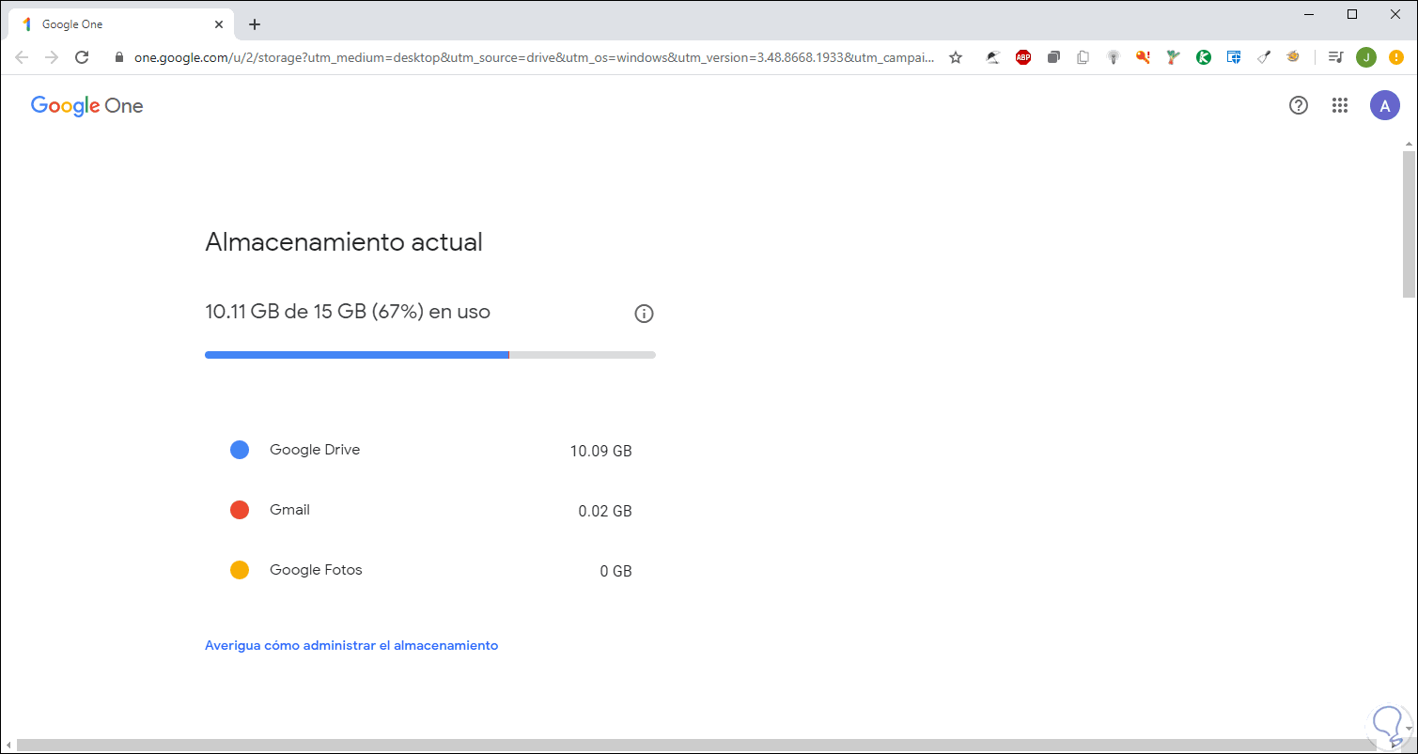Viewport: 1418px width, 754px height.
Task: Select the Google Fotos storage label
Action: 316,570
